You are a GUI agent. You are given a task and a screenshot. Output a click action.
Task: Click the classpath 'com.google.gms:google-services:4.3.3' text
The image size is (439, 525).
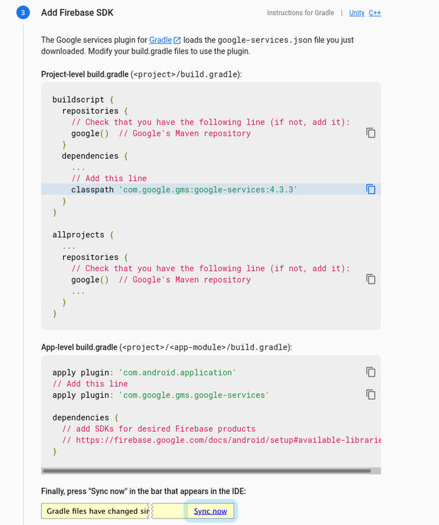184,190
